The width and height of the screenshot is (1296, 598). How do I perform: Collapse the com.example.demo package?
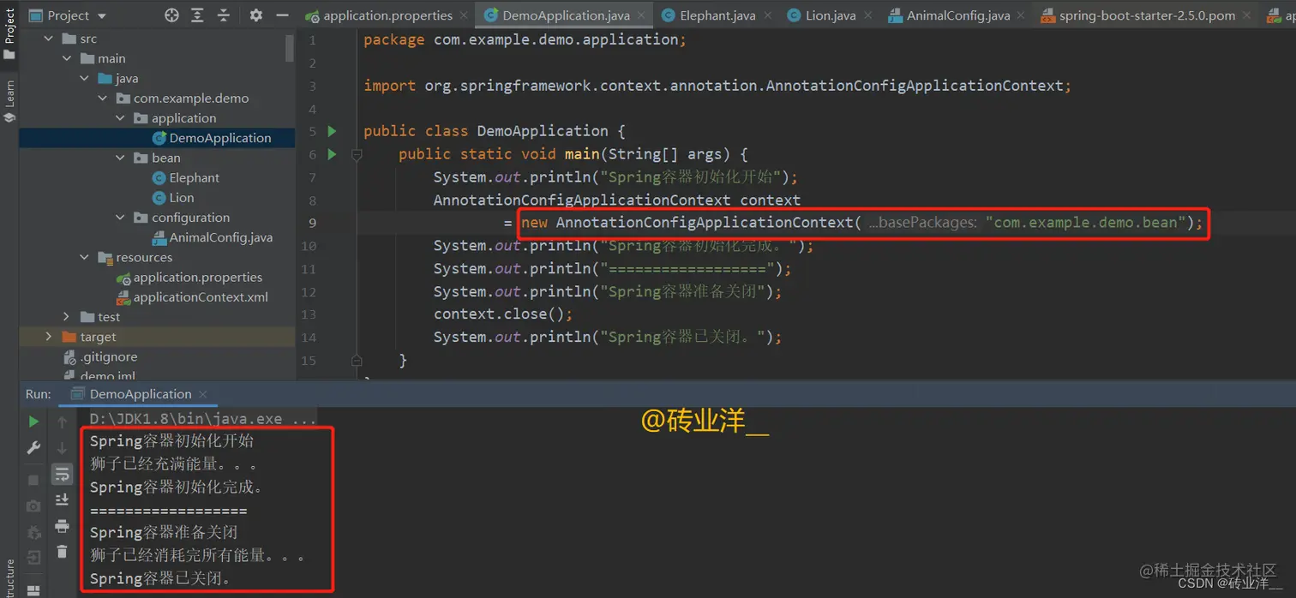[102, 99]
